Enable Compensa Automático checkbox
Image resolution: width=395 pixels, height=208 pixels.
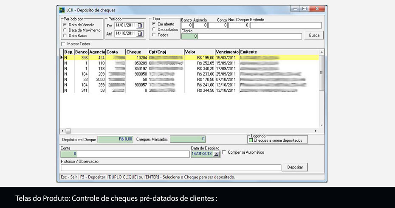[x=224, y=152]
